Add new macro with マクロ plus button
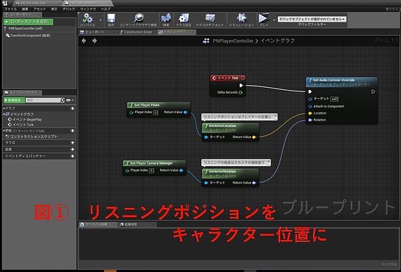The width and height of the screenshot is (401, 272). tap(73, 142)
